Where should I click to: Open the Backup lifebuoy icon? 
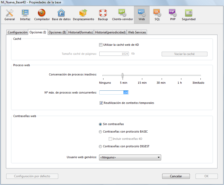(x=103, y=15)
